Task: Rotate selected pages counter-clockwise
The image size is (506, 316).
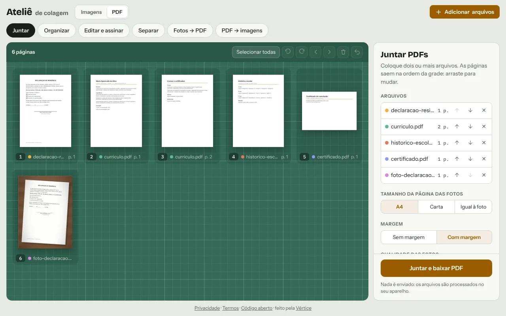Action: click(x=288, y=52)
